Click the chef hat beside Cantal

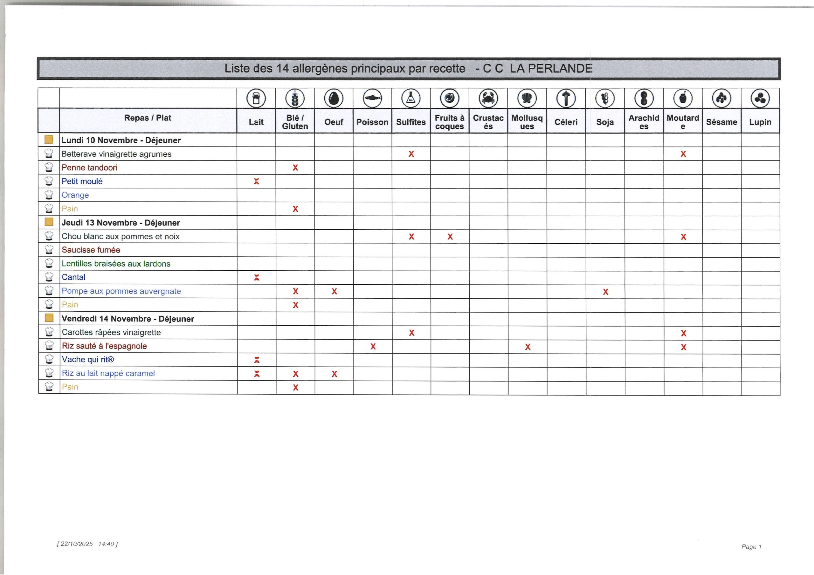point(49,277)
